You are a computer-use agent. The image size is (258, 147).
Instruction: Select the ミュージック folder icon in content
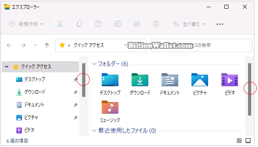pos(110,107)
